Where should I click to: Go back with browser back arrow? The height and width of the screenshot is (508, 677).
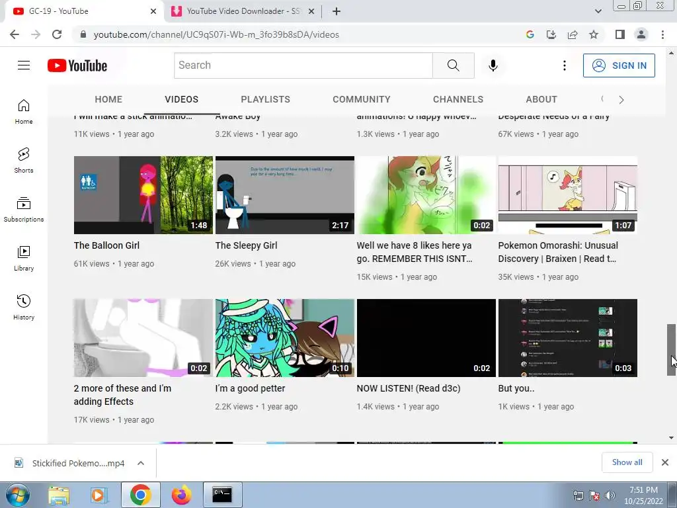pos(15,34)
